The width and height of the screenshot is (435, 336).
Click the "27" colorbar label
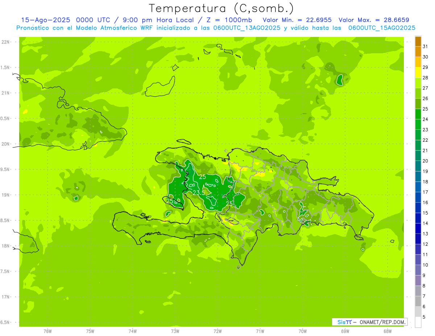[x=426, y=88]
